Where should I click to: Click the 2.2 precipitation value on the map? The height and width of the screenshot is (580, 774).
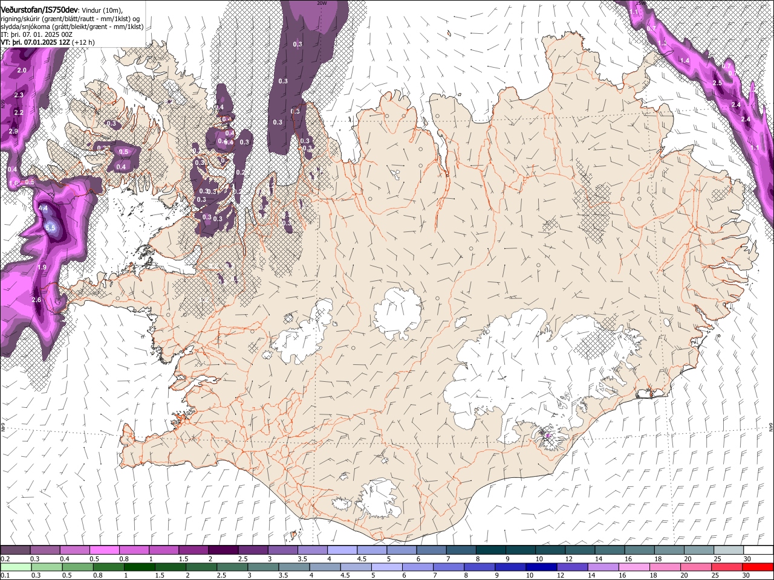18,112
